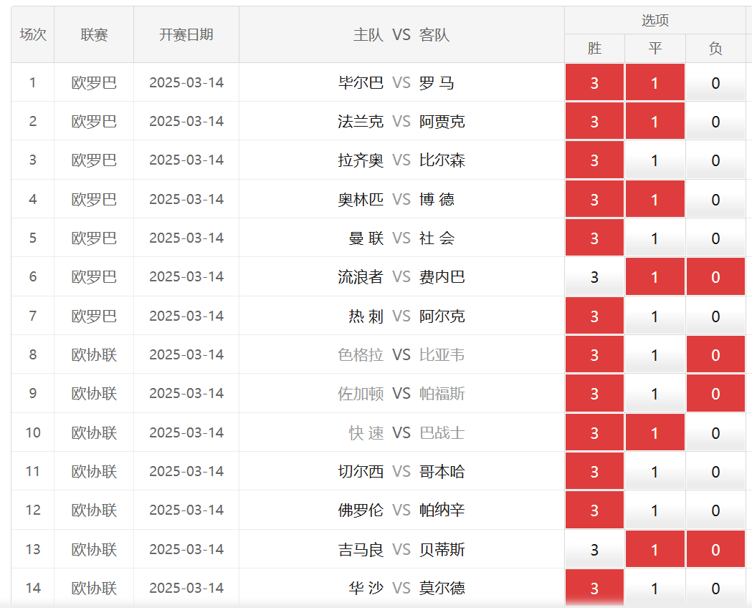Click the 欧罗巴 league cell for match 4

point(94,199)
